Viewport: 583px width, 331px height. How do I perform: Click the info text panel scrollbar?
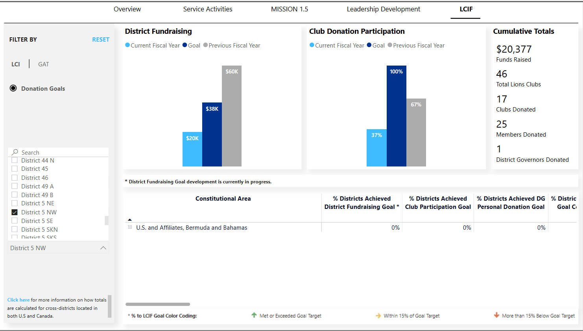110,306
